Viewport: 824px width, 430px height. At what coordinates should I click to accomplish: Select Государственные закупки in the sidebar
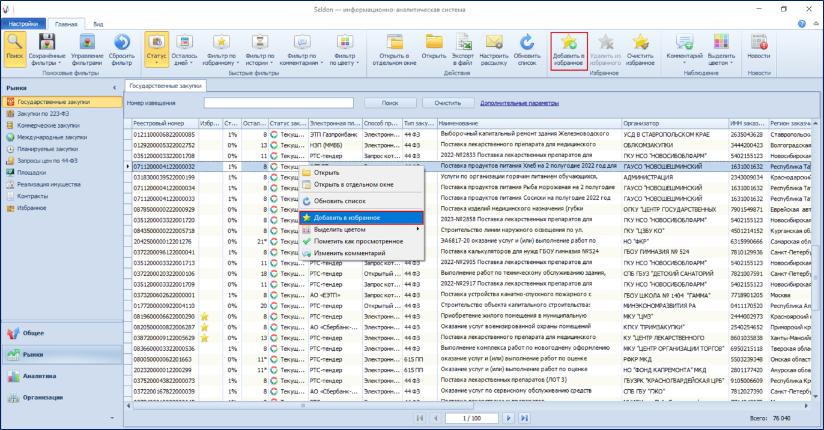(62, 102)
